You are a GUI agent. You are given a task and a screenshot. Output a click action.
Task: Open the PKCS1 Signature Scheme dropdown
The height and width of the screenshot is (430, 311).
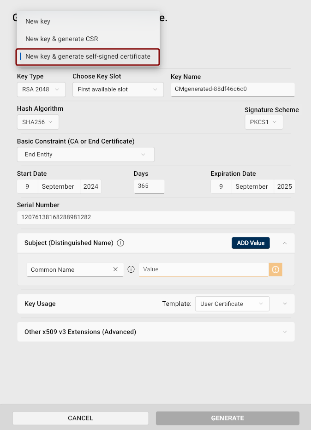point(263,122)
